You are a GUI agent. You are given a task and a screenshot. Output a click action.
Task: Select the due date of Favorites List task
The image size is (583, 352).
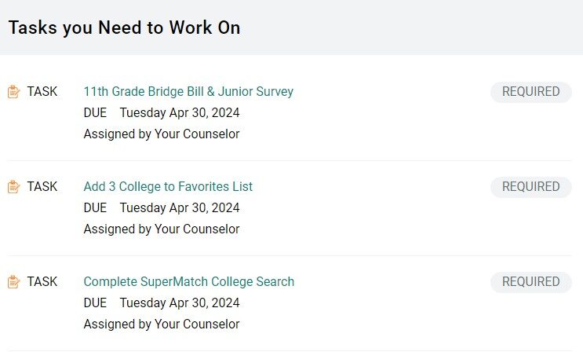click(180, 208)
